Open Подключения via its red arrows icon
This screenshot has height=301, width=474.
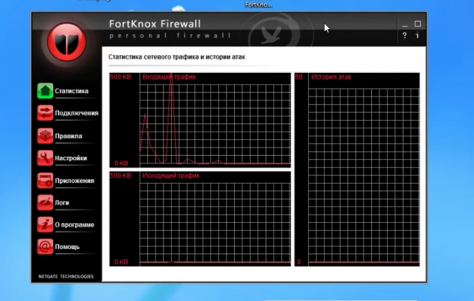[x=45, y=113]
